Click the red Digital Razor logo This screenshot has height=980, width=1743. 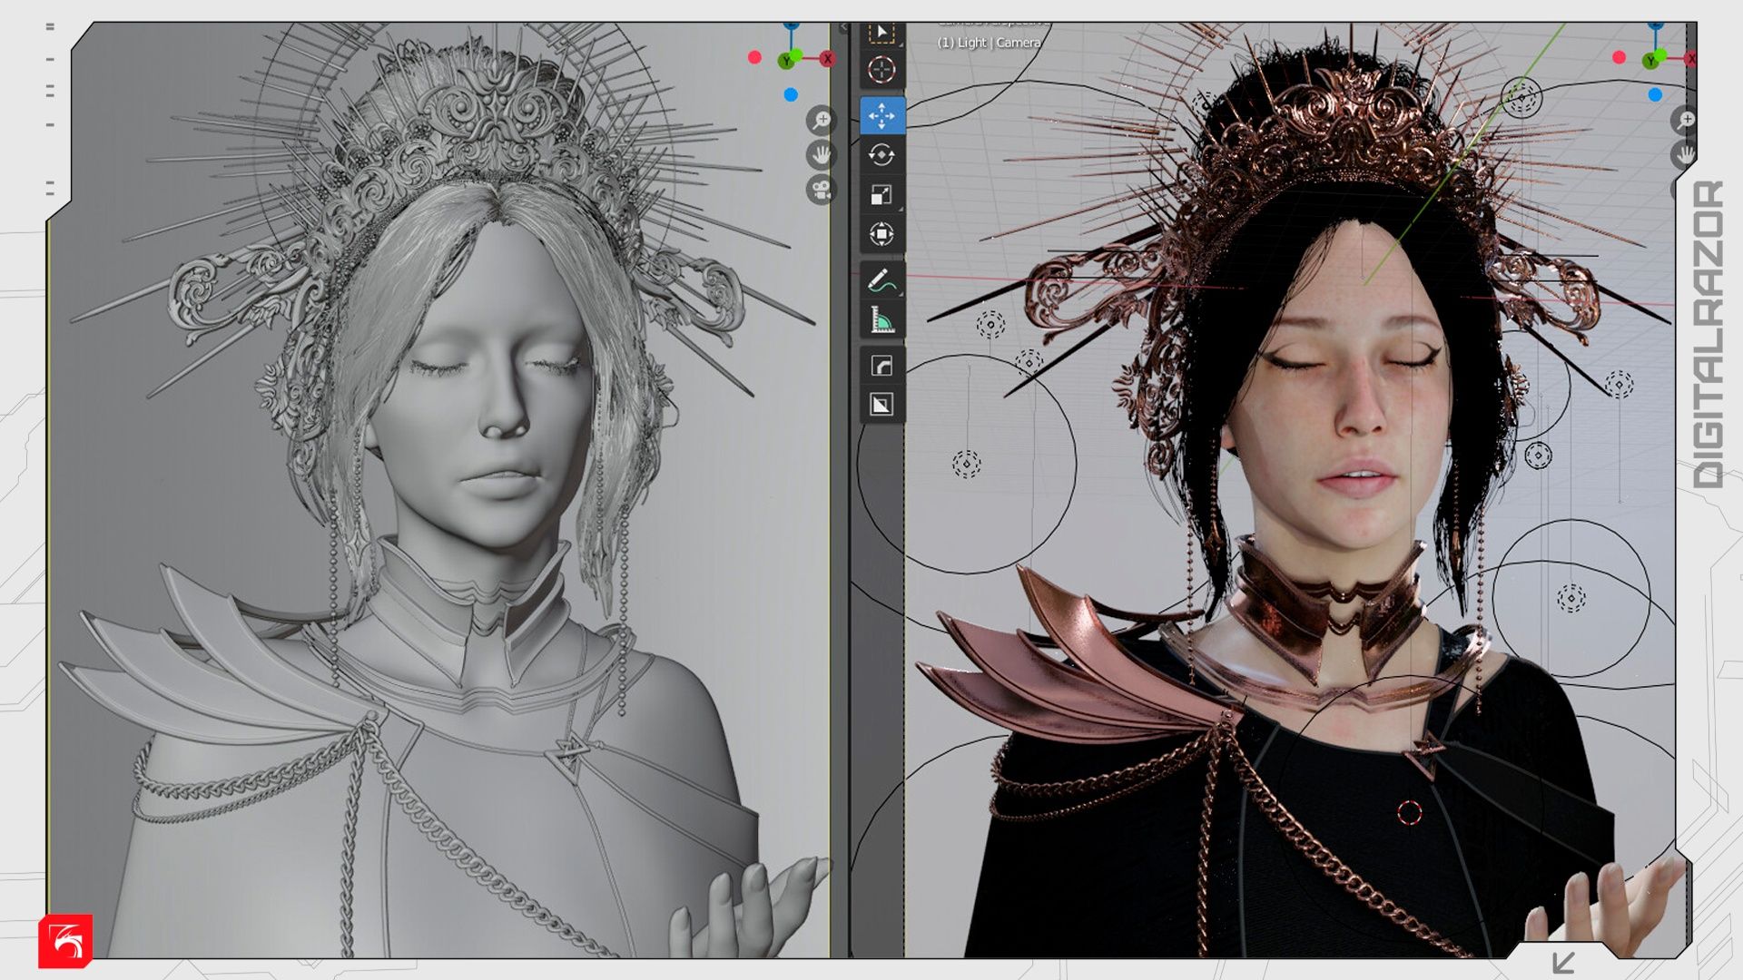point(65,941)
